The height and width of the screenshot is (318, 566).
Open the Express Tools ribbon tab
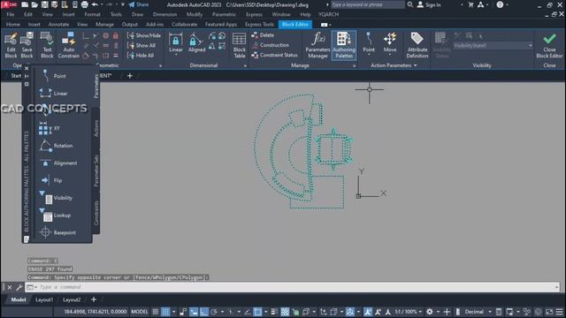click(259, 24)
